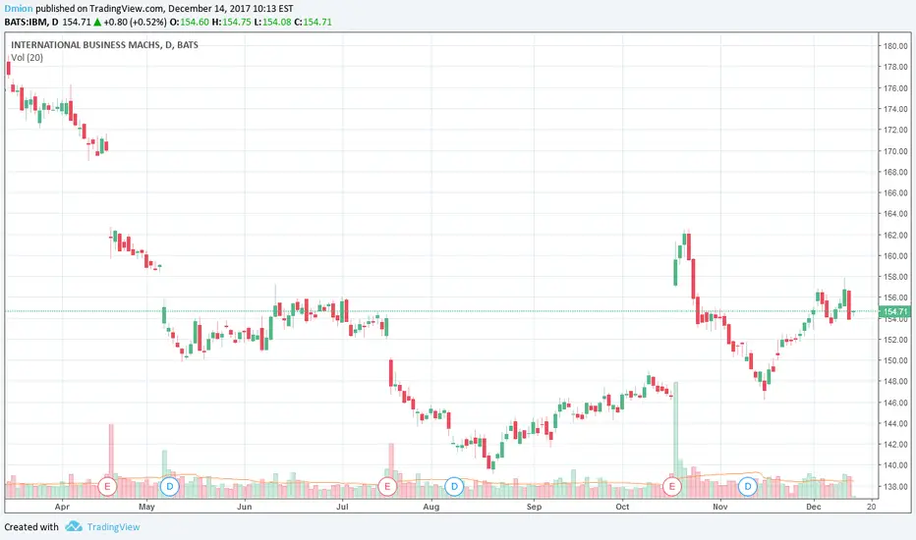
Task: Click the 'December 14, 2017 10:13 EST' publish date
Action: tap(231, 9)
